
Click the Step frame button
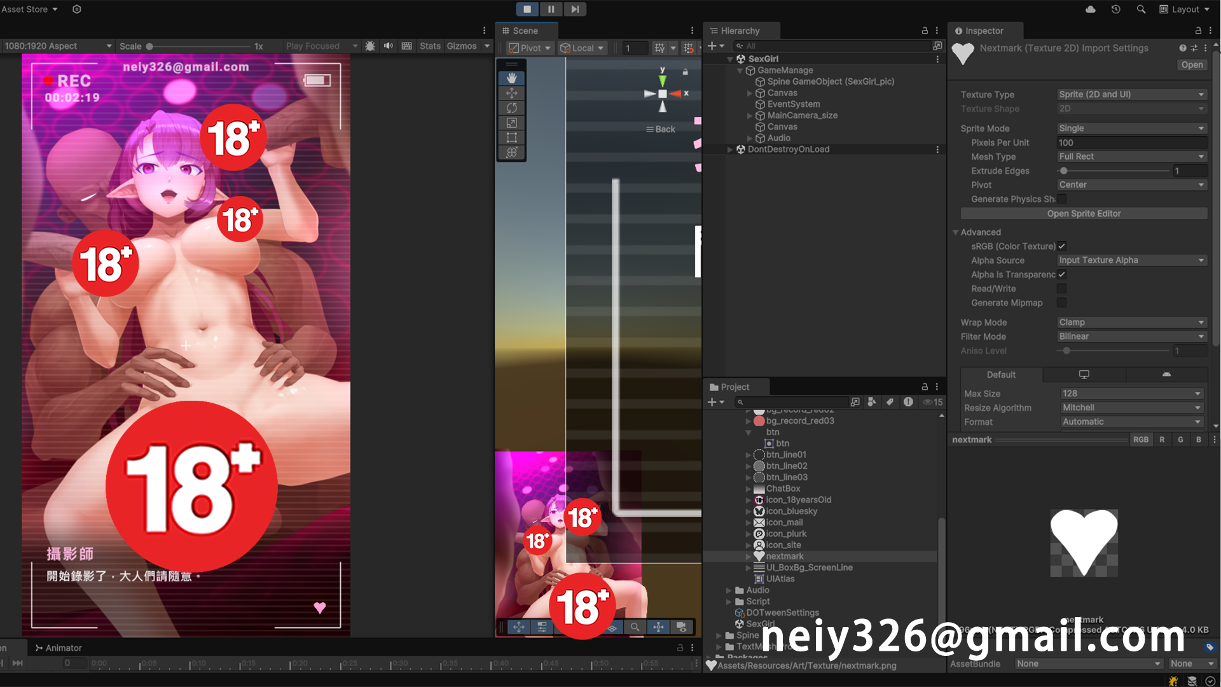[574, 9]
